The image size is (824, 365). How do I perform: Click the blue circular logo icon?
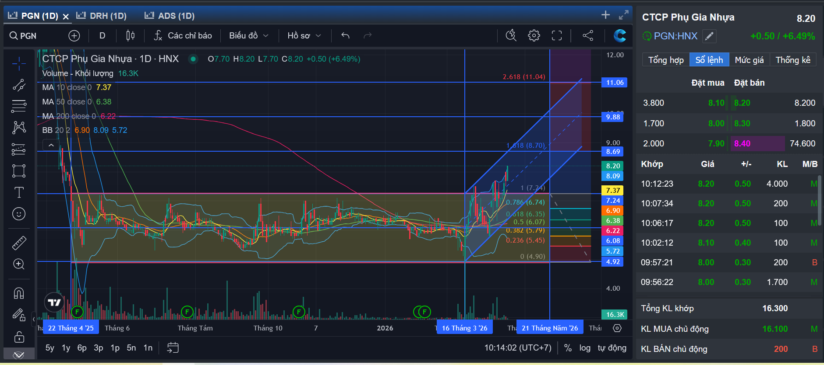[x=620, y=35]
